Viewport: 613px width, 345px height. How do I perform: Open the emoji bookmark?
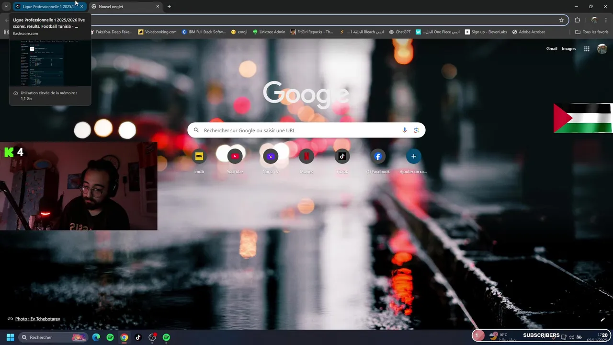[239, 32]
